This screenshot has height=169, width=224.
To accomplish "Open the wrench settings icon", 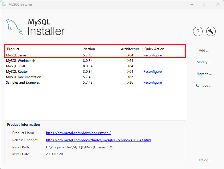I will (211, 31).
